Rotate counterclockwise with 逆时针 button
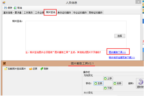This screenshot has height=96, width=144. pyautogui.click(x=140, y=83)
